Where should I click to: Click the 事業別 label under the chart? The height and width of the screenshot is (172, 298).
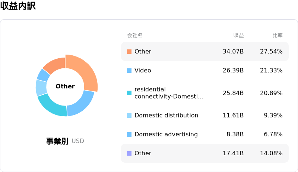click(57, 141)
